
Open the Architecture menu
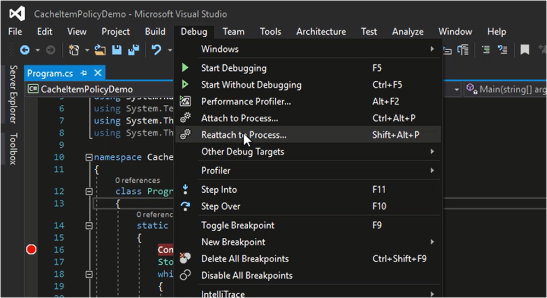pos(321,32)
